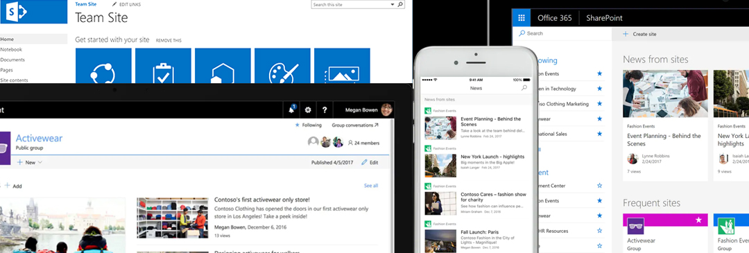Unfollow the site ending in Technology
The image size is (749, 253).
click(599, 88)
